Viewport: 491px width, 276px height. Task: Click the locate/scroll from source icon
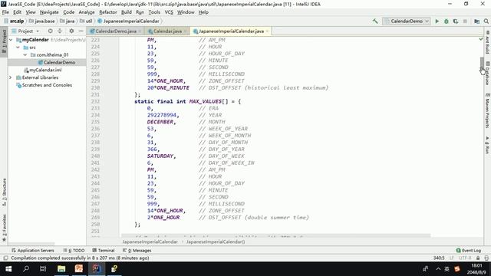point(50,31)
